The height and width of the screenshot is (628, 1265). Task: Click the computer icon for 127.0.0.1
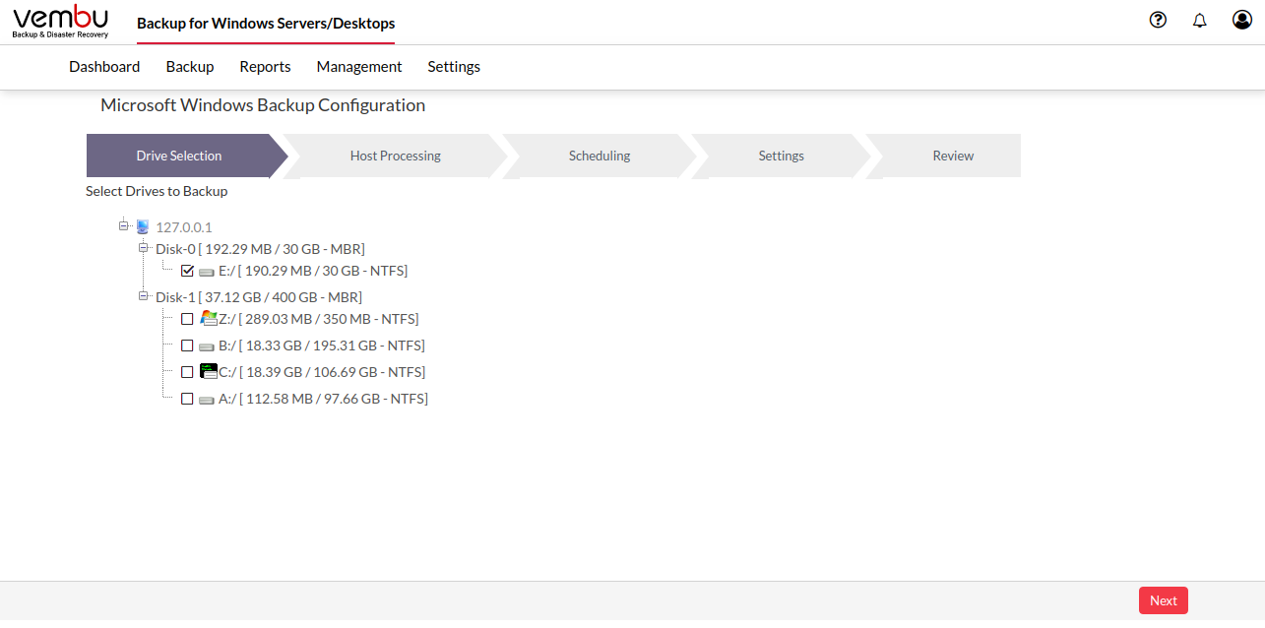pyautogui.click(x=143, y=226)
